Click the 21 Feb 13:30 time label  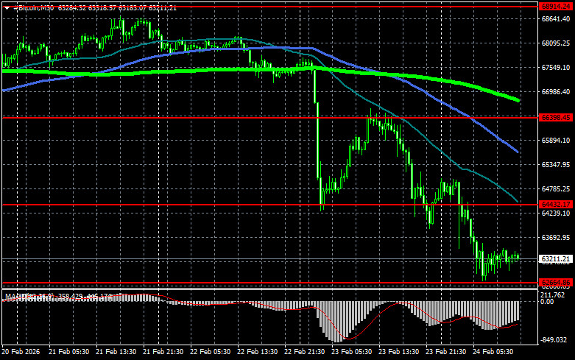coord(116,352)
